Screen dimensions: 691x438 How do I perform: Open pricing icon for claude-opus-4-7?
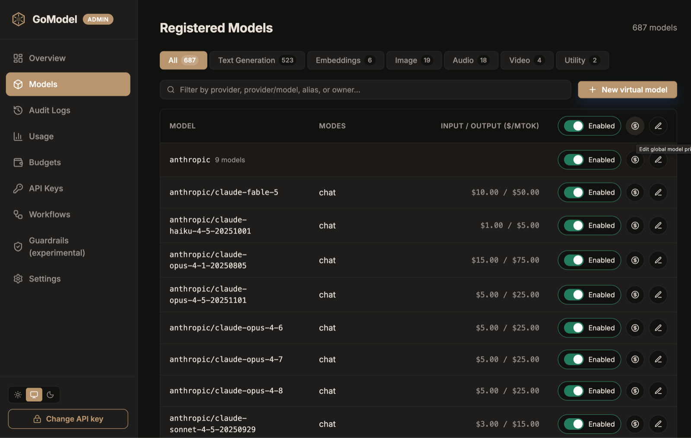(x=635, y=359)
